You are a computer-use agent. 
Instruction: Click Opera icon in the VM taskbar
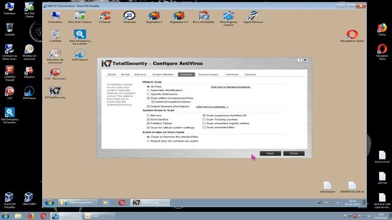point(122,202)
